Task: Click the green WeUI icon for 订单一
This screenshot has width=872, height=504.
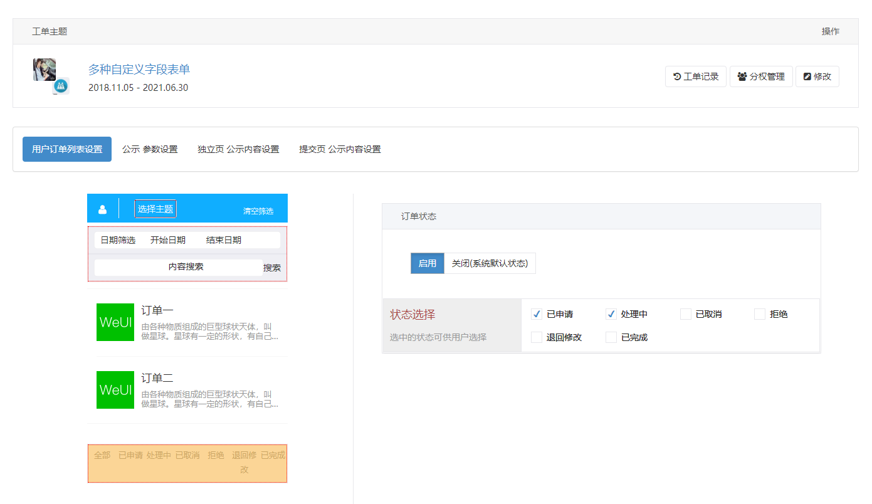Action: point(115,322)
